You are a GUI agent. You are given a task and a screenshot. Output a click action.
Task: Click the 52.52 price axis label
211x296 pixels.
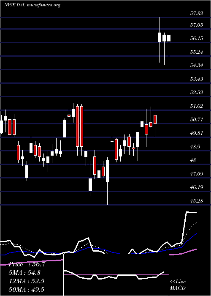click(x=197, y=93)
